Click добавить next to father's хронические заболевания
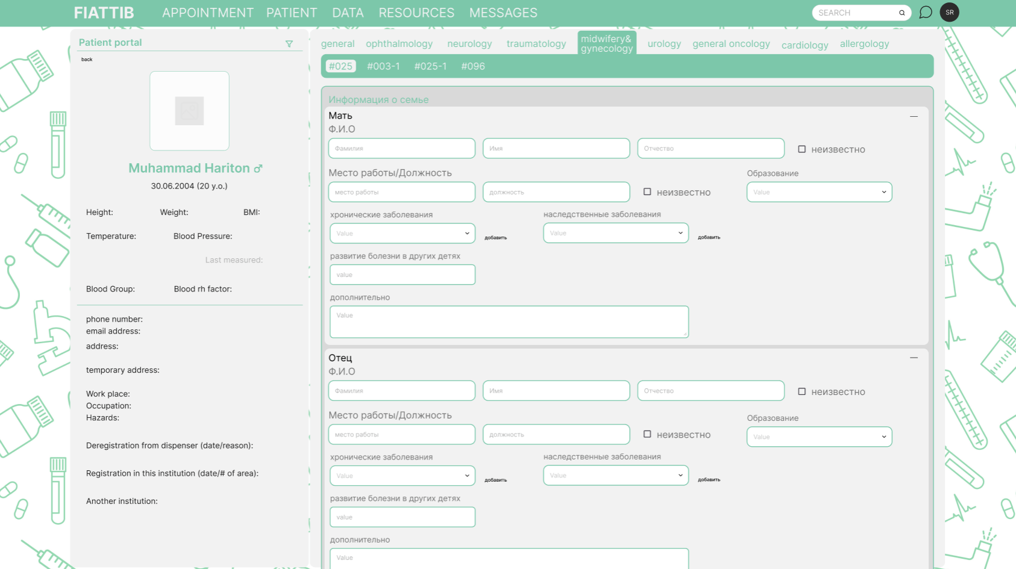 point(495,480)
